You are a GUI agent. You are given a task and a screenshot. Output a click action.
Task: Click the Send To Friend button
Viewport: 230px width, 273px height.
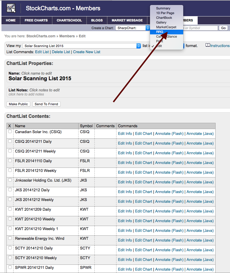click(x=46, y=104)
